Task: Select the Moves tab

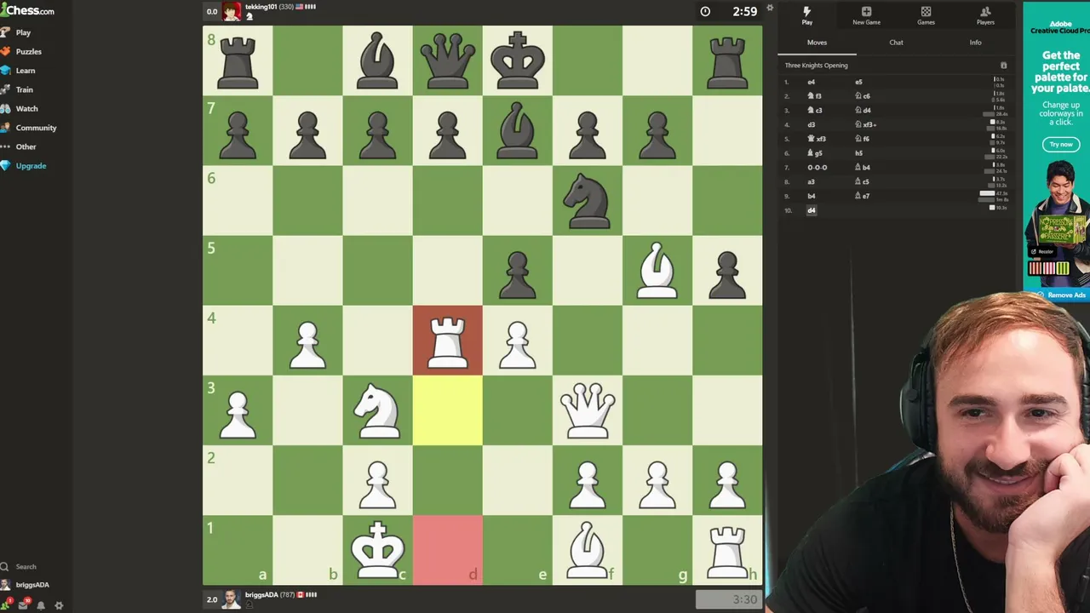Action: (817, 43)
